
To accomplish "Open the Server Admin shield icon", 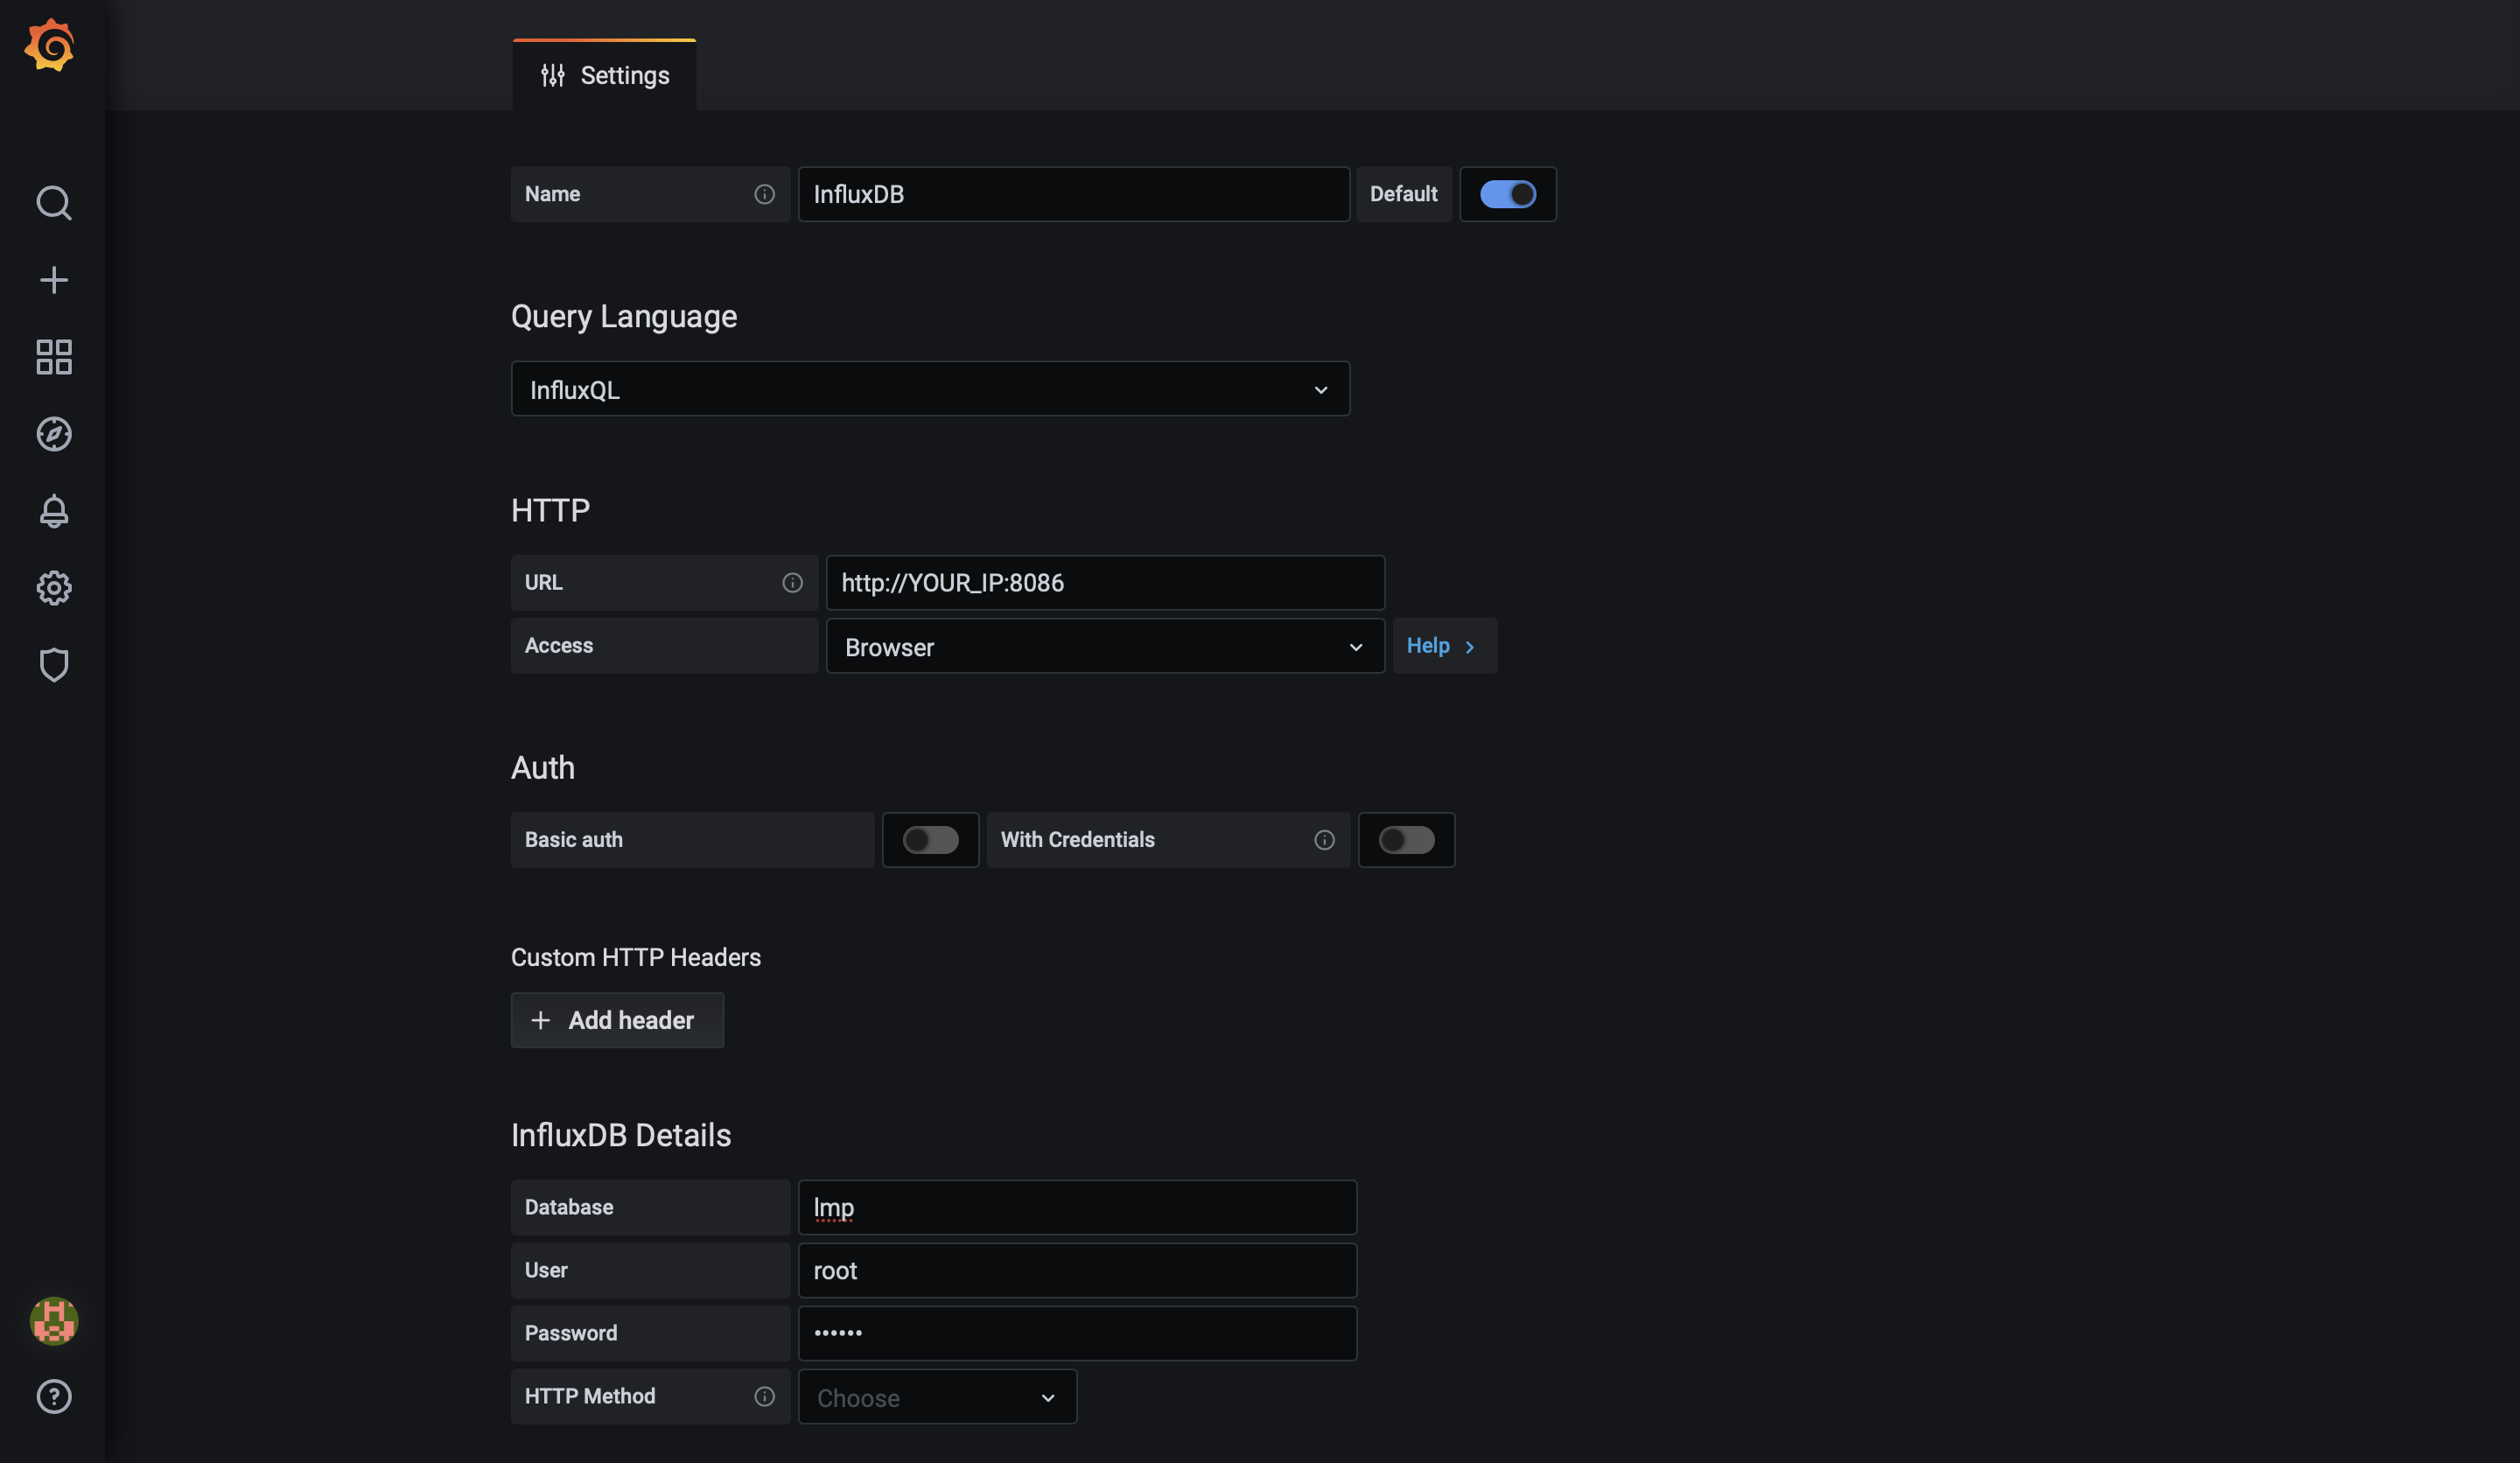I will tap(54, 665).
